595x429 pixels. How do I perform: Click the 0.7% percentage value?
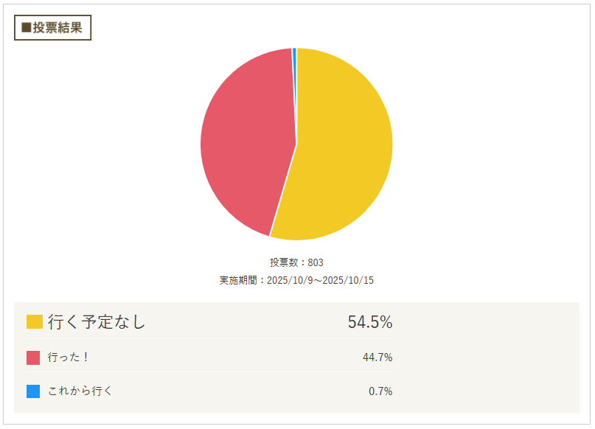click(380, 391)
